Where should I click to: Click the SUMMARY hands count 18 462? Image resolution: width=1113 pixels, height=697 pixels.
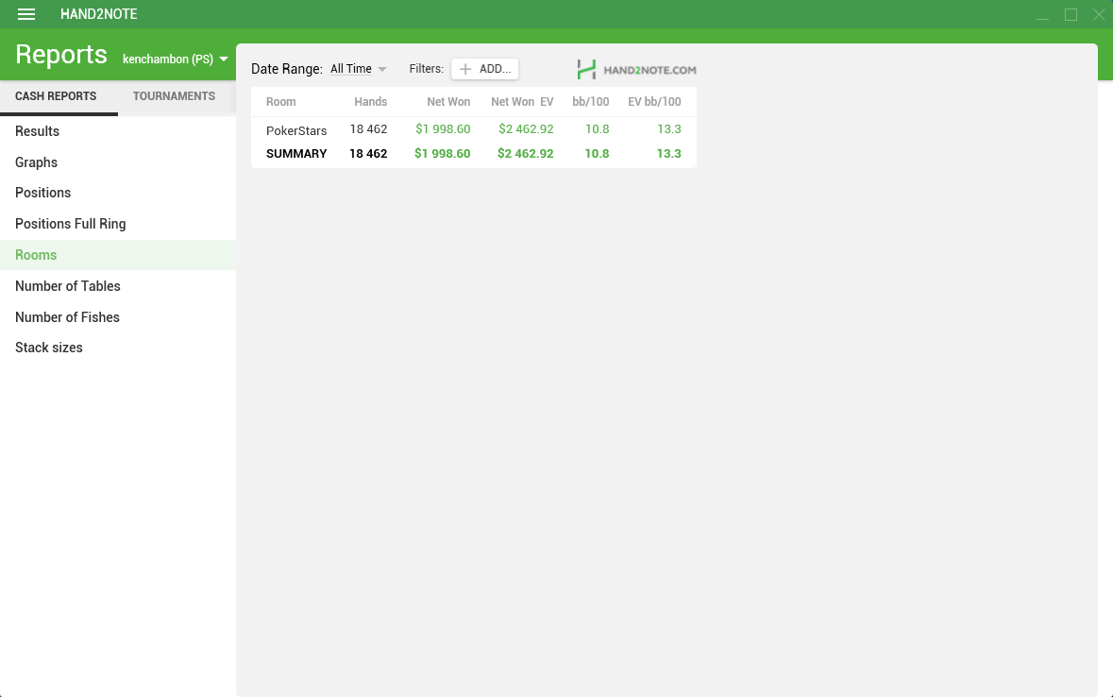(x=368, y=153)
